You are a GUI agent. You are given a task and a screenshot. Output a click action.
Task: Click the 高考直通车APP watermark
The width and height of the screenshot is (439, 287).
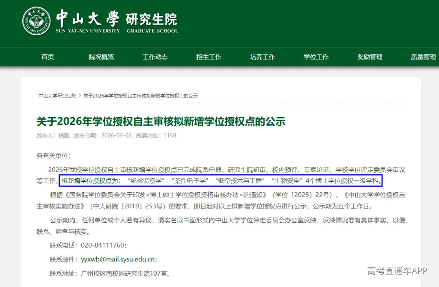[397, 271]
